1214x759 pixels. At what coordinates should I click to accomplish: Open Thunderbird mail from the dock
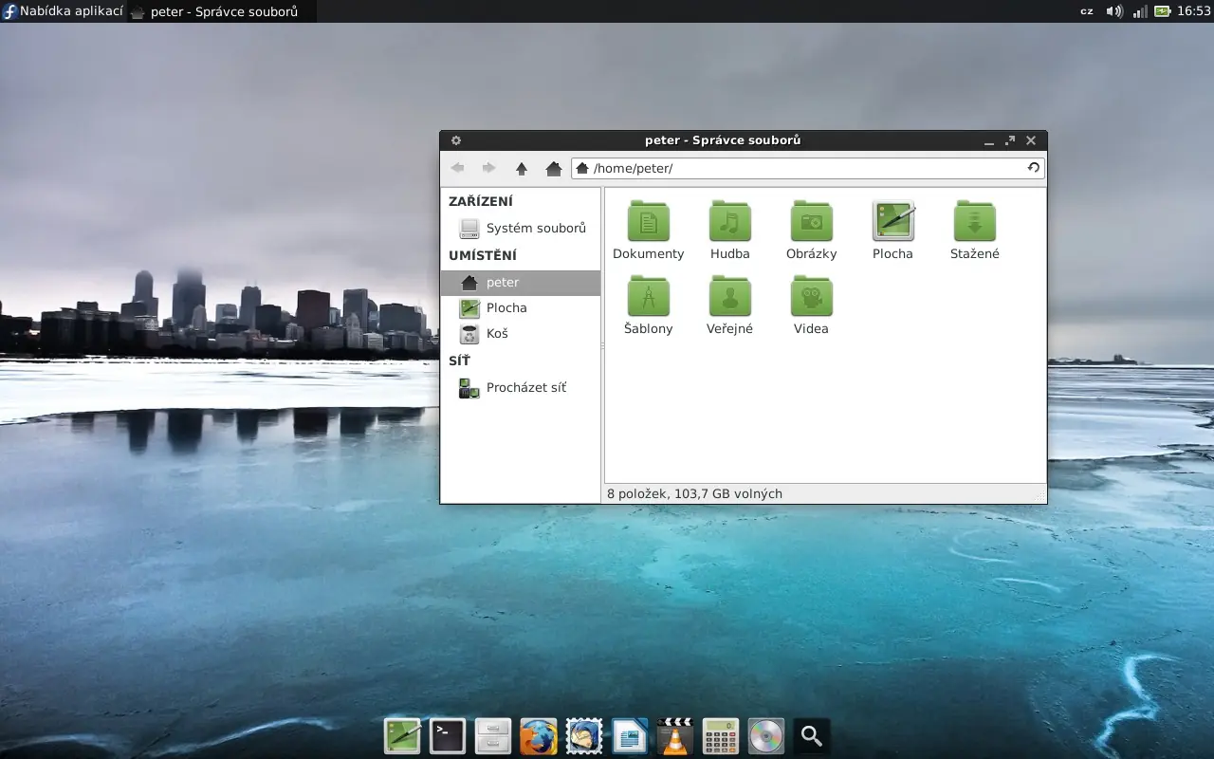click(583, 735)
